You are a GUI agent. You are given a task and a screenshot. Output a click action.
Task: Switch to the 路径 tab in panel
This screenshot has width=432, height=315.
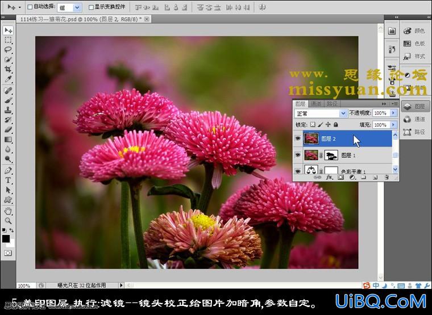332,104
